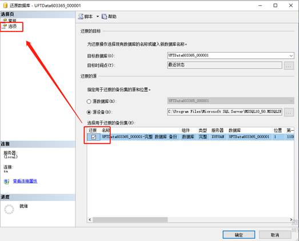This screenshot has width=299, height=241.
Task: Open the Script button dropdown arrow
Action: (97, 17)
